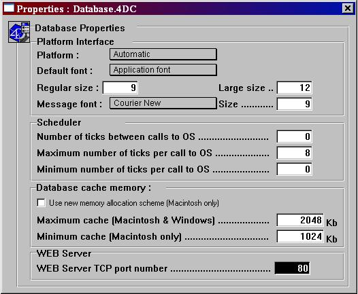Open the Message font Courier New dropdown
358x294 pixels.
tap(163, 103)
